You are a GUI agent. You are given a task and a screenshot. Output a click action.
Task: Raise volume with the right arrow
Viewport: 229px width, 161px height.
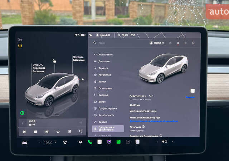[x=172, y=142]
